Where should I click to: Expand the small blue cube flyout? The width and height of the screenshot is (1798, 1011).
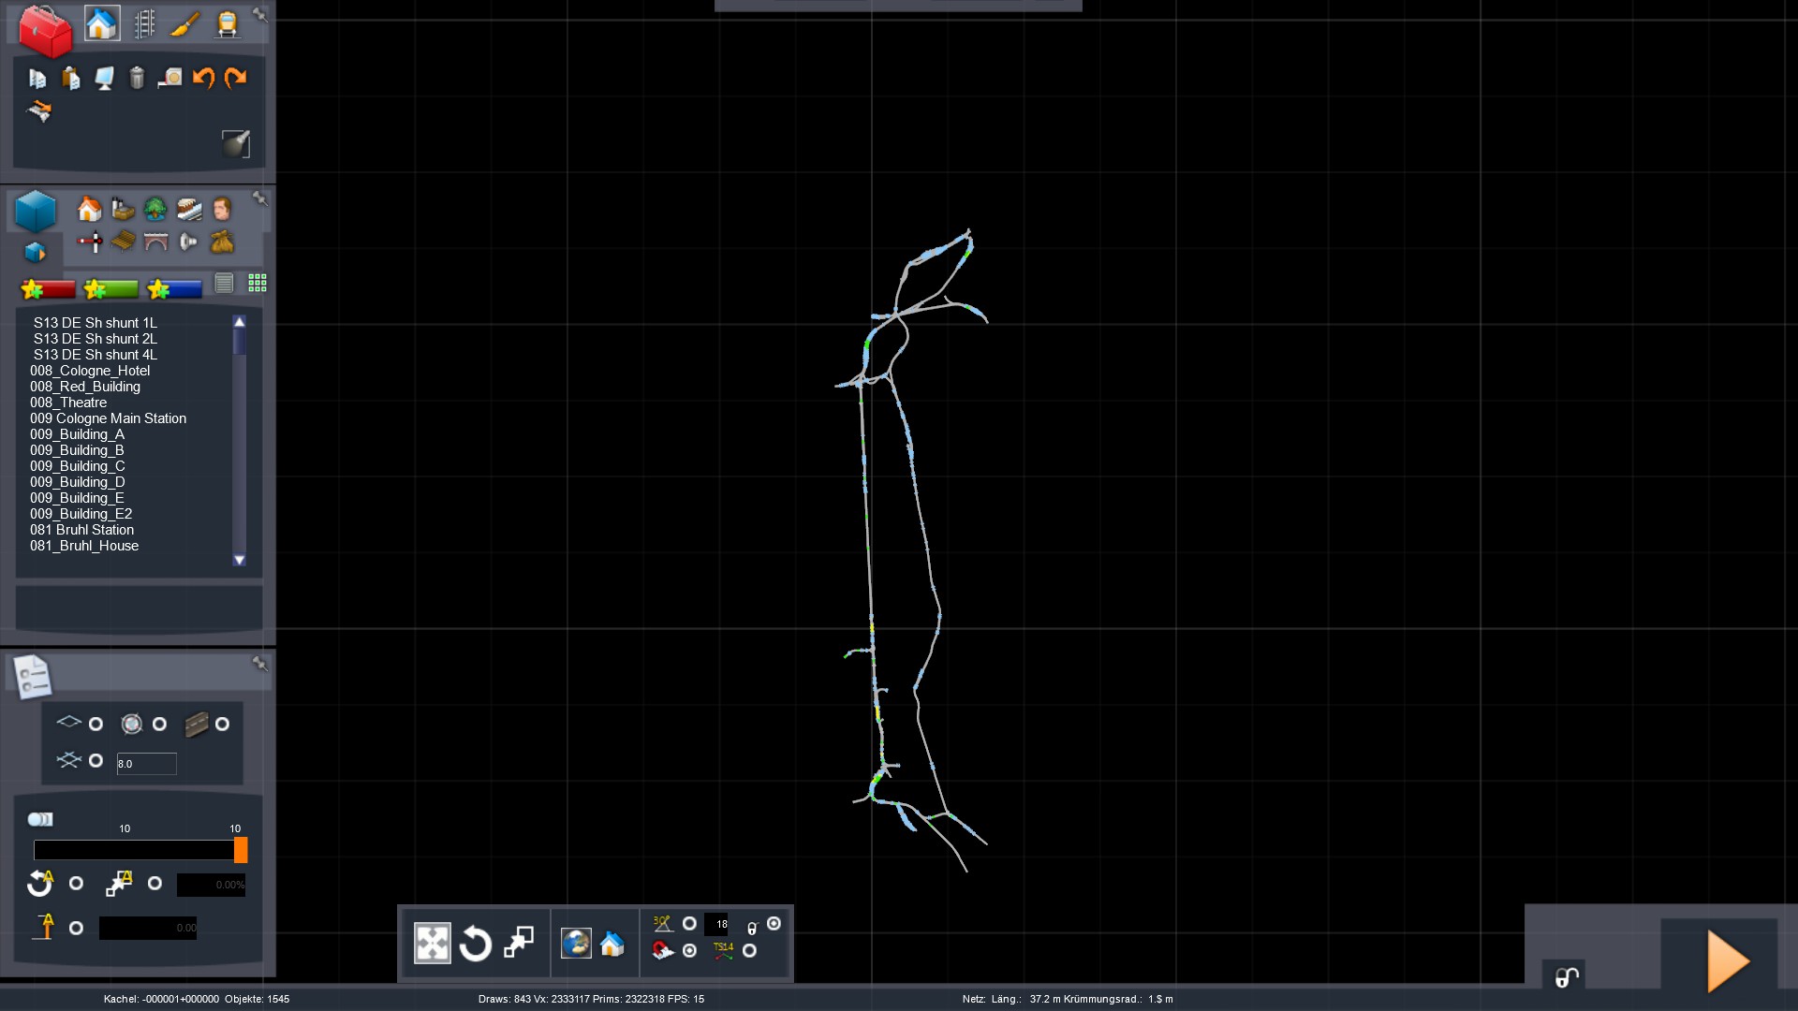click(x=35, y=253)
